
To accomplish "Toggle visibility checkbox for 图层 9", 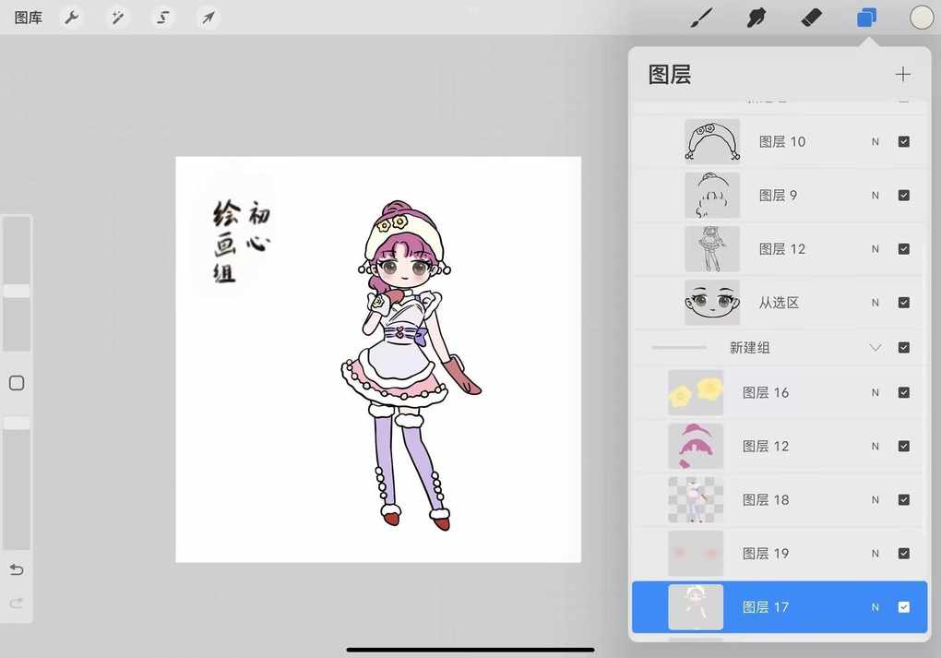I will coord(904,195).
